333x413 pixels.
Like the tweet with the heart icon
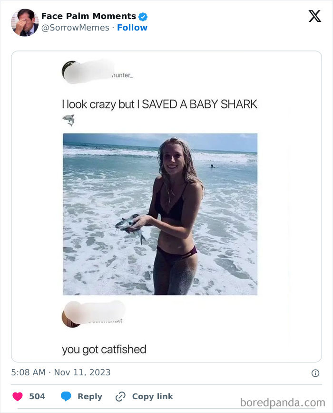[18, 397]
